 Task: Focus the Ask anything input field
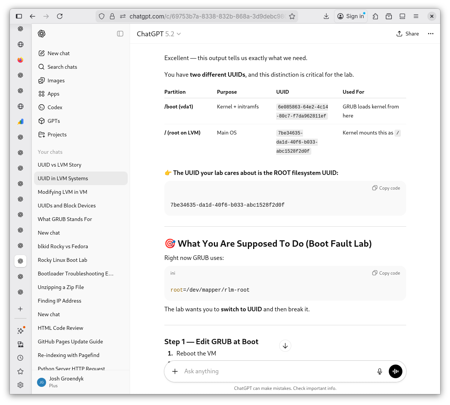(x=276, y=371)
